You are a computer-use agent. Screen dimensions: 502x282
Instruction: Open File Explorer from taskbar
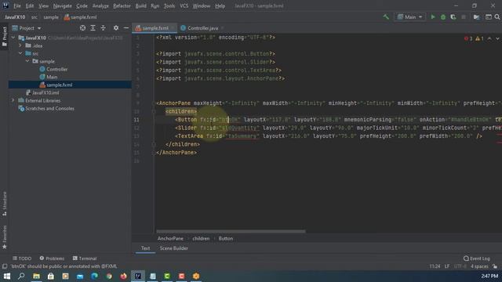(36, 276)
